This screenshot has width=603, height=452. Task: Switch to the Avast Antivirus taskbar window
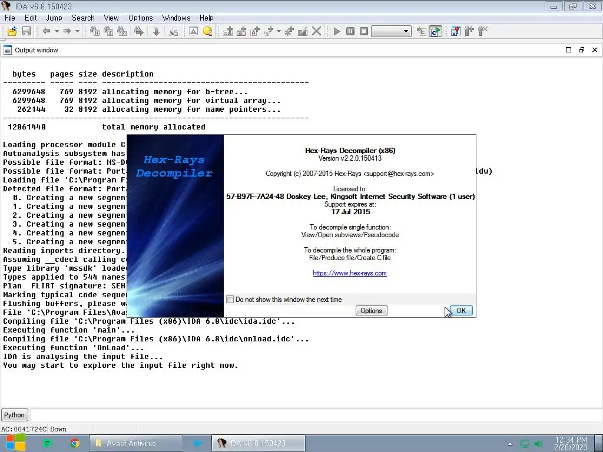tap(136, 443)
